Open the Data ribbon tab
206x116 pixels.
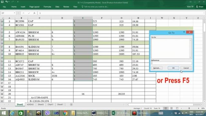pyautogui.click(x=57, y=7)
